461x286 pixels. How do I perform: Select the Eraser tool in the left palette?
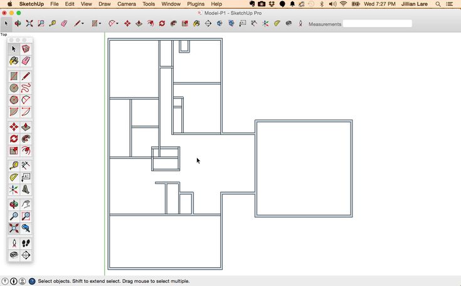click(x=26, y=61)
